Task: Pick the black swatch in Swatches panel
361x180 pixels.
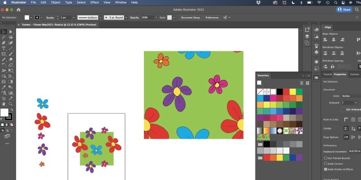Action: click(x=280, y=91)
